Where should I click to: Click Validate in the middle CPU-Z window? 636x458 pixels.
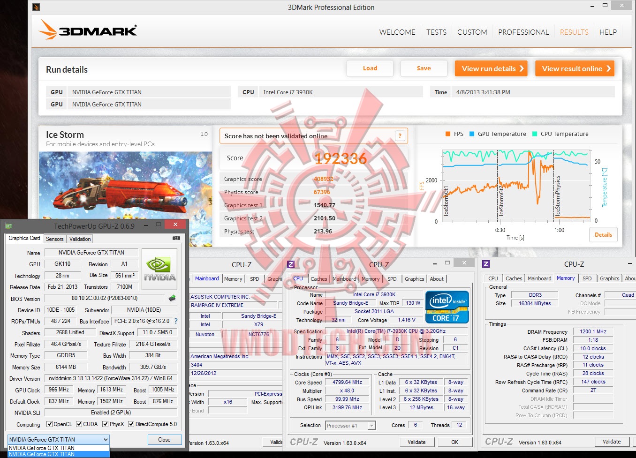pos(416,442)
